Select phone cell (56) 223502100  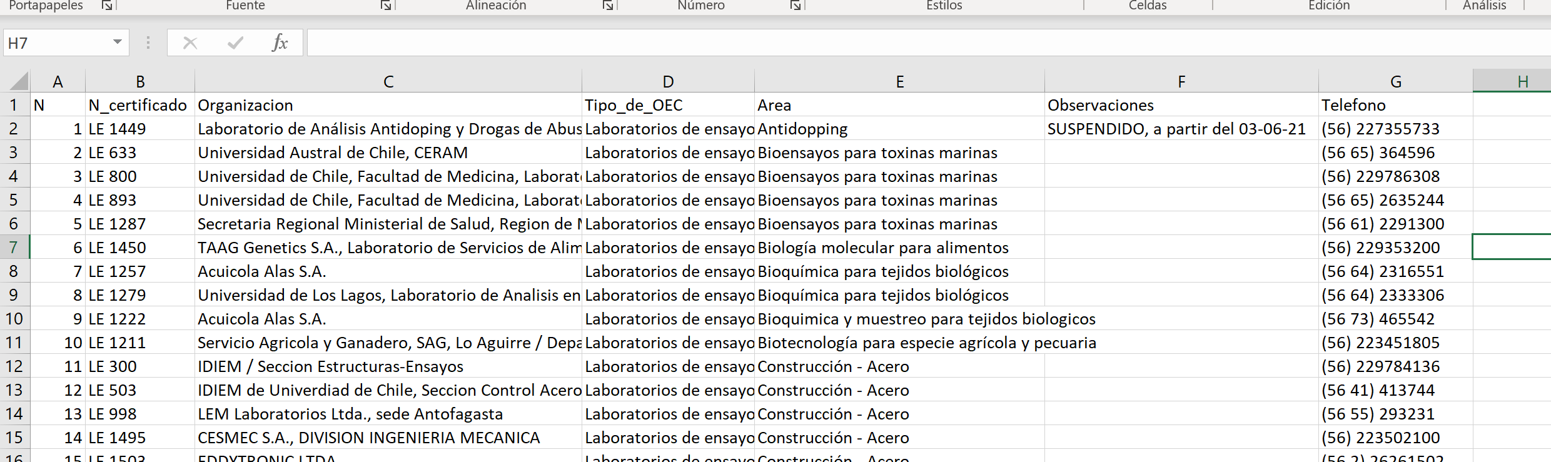coord(1395,438)
